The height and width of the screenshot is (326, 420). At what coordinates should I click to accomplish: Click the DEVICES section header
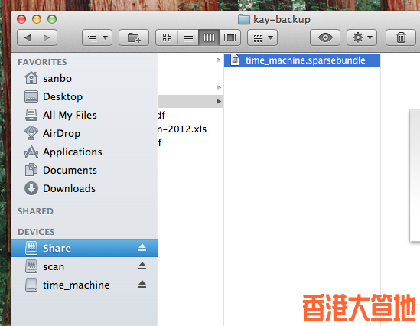tap(36, 232)
